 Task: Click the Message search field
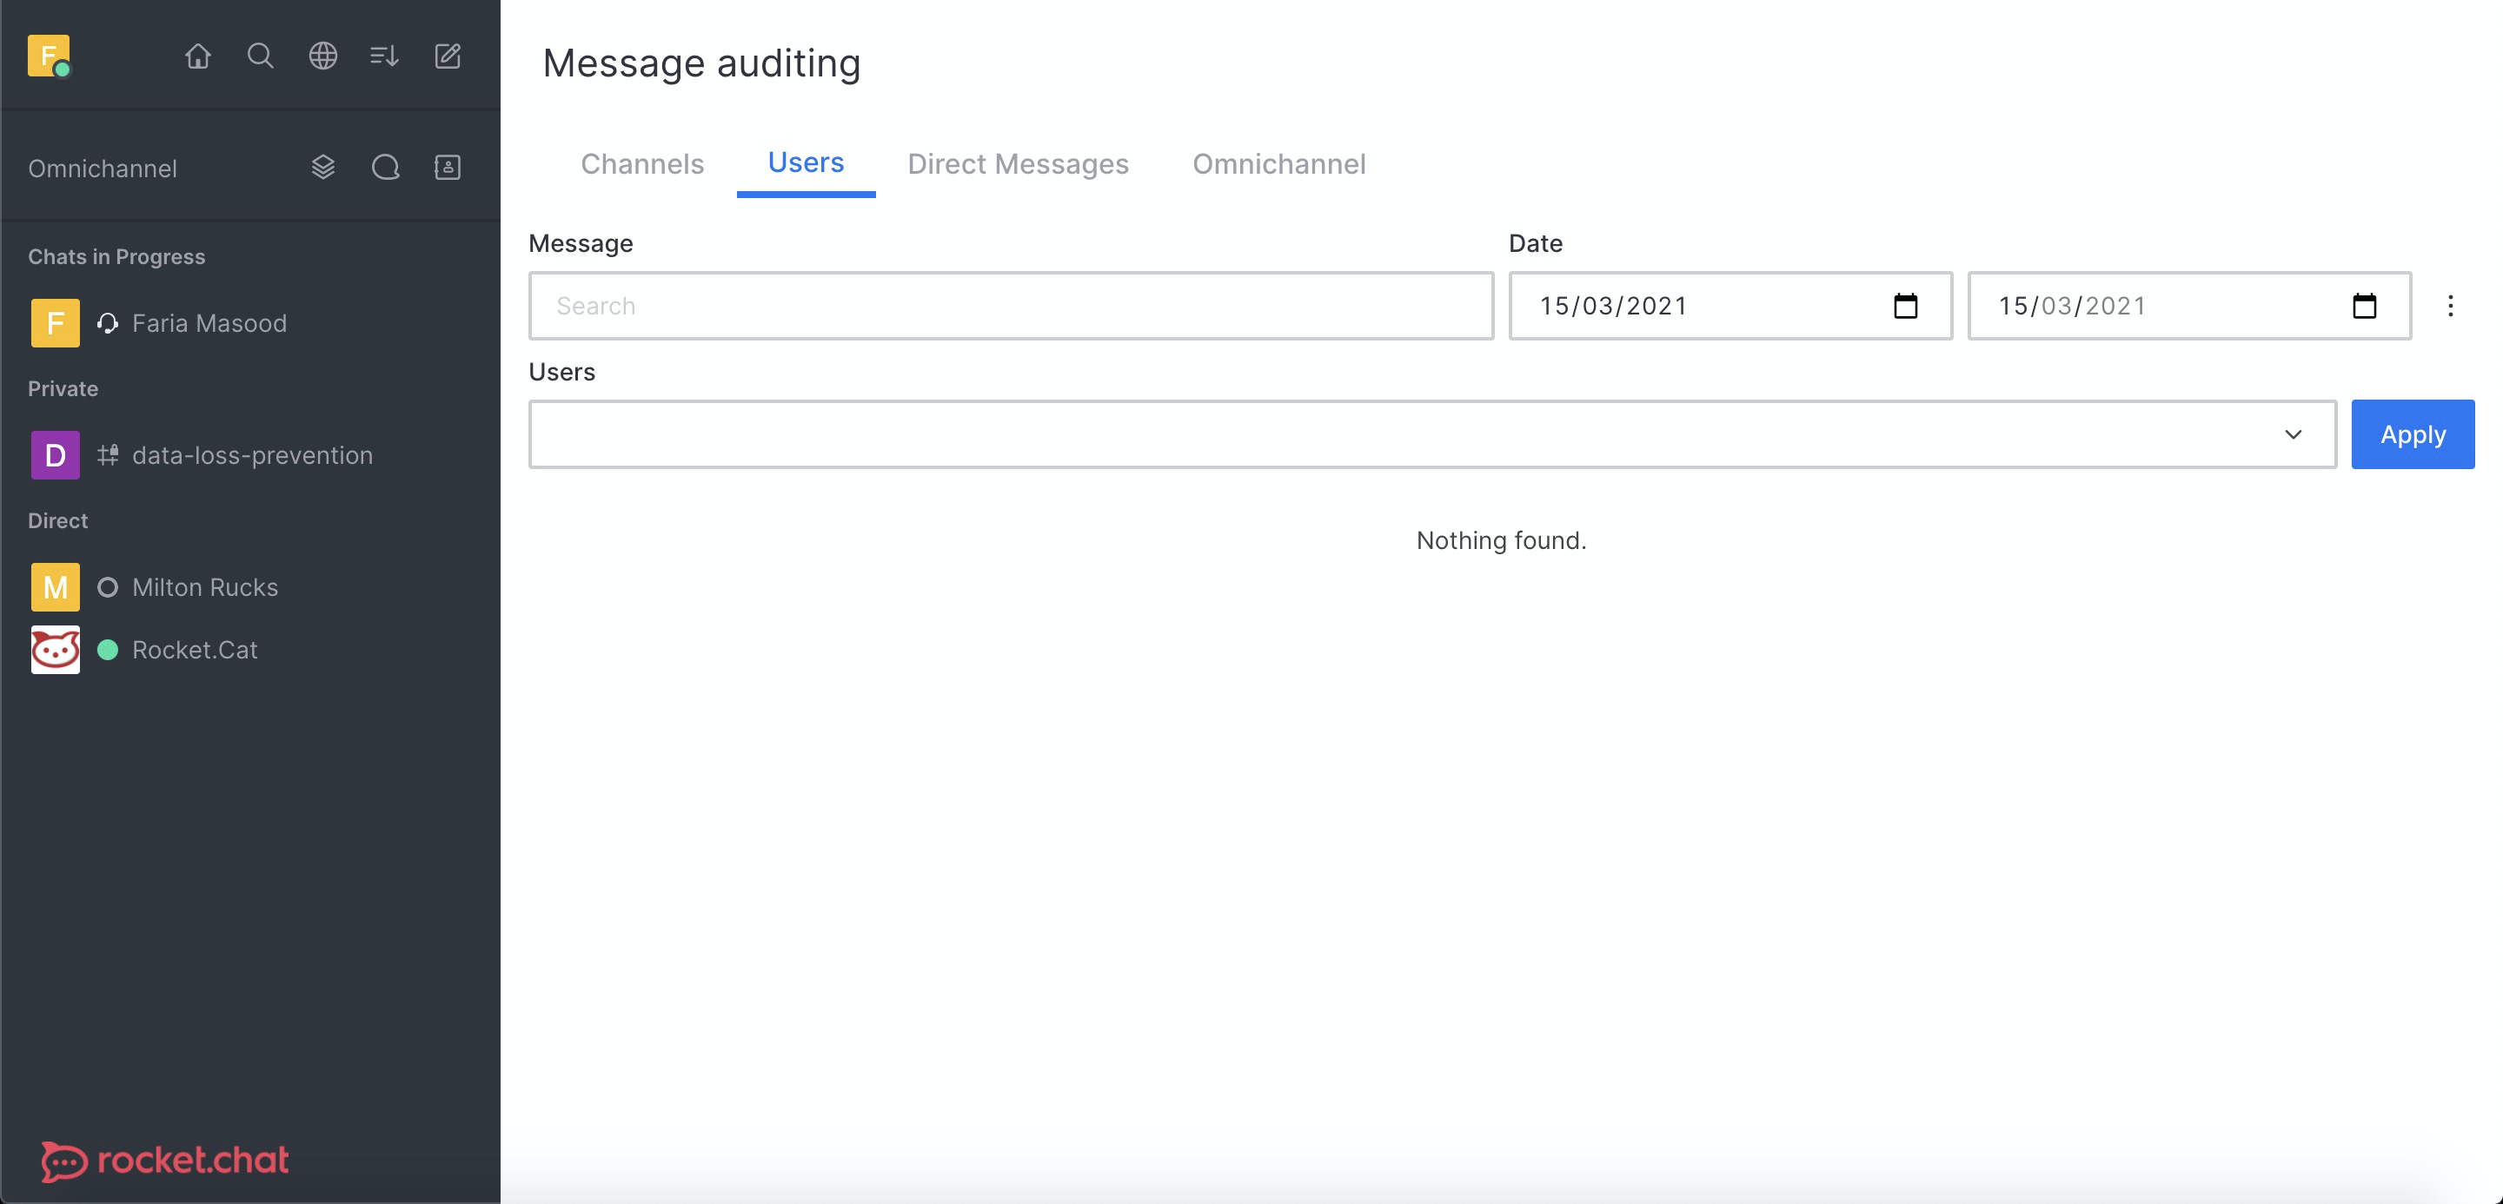click(x=1011, y=306)
